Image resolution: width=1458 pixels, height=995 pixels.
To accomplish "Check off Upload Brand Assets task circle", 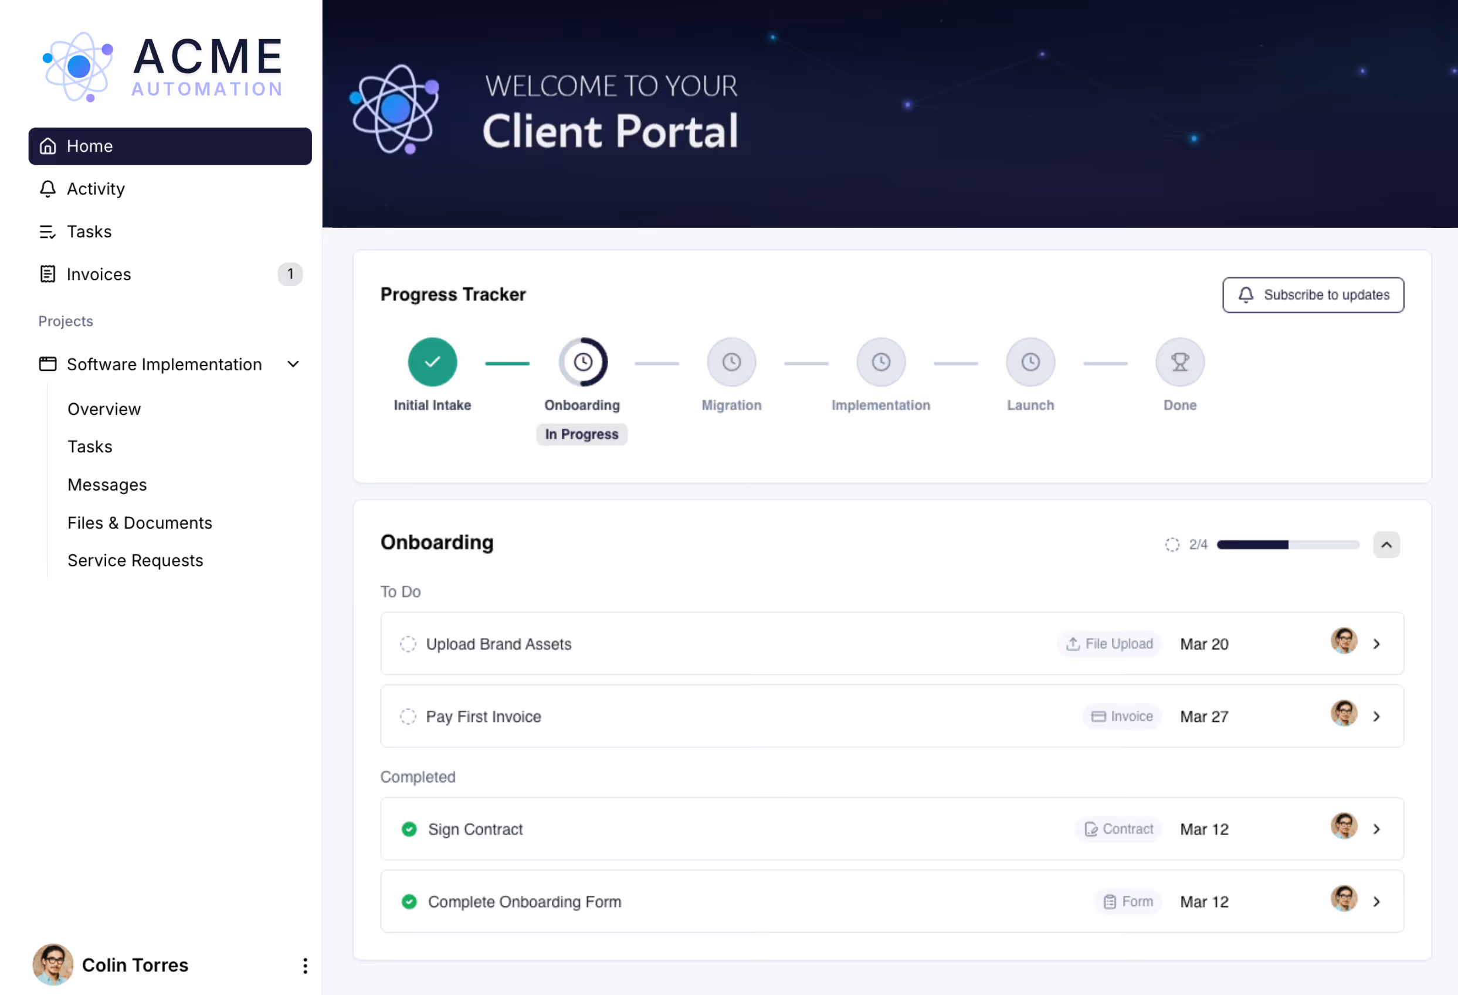I will [408, 644].
